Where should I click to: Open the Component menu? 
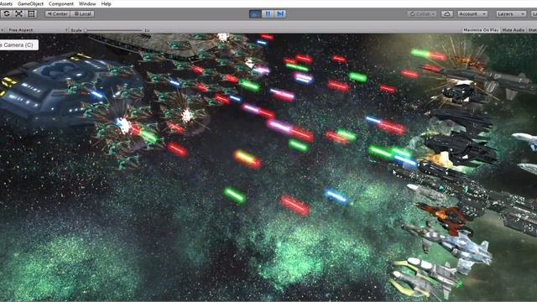pos(61,3)
